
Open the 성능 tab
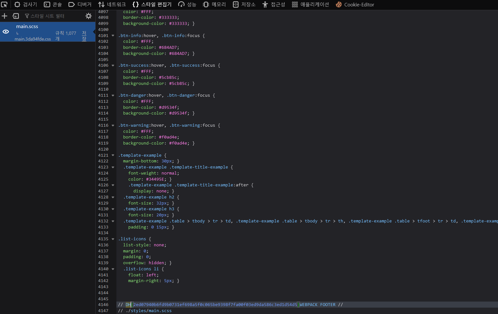187,4
